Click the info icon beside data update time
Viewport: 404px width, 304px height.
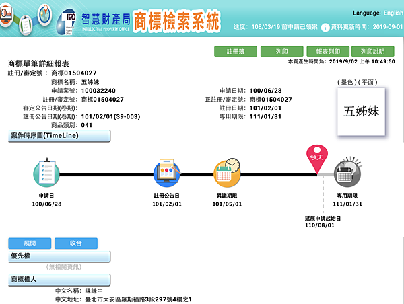(x=325, y=28)
